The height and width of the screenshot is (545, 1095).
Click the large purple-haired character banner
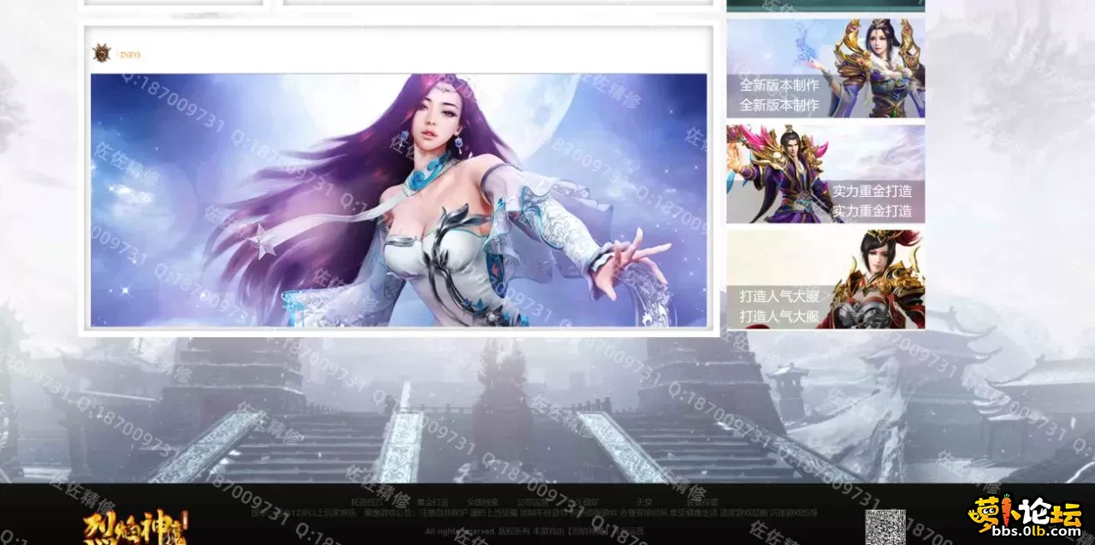[x=399, y=200]
